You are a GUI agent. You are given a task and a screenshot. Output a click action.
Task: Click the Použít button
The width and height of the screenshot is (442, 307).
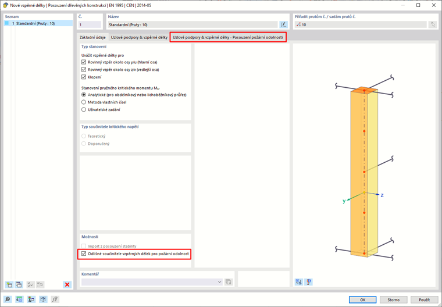(x=424, y=299)
